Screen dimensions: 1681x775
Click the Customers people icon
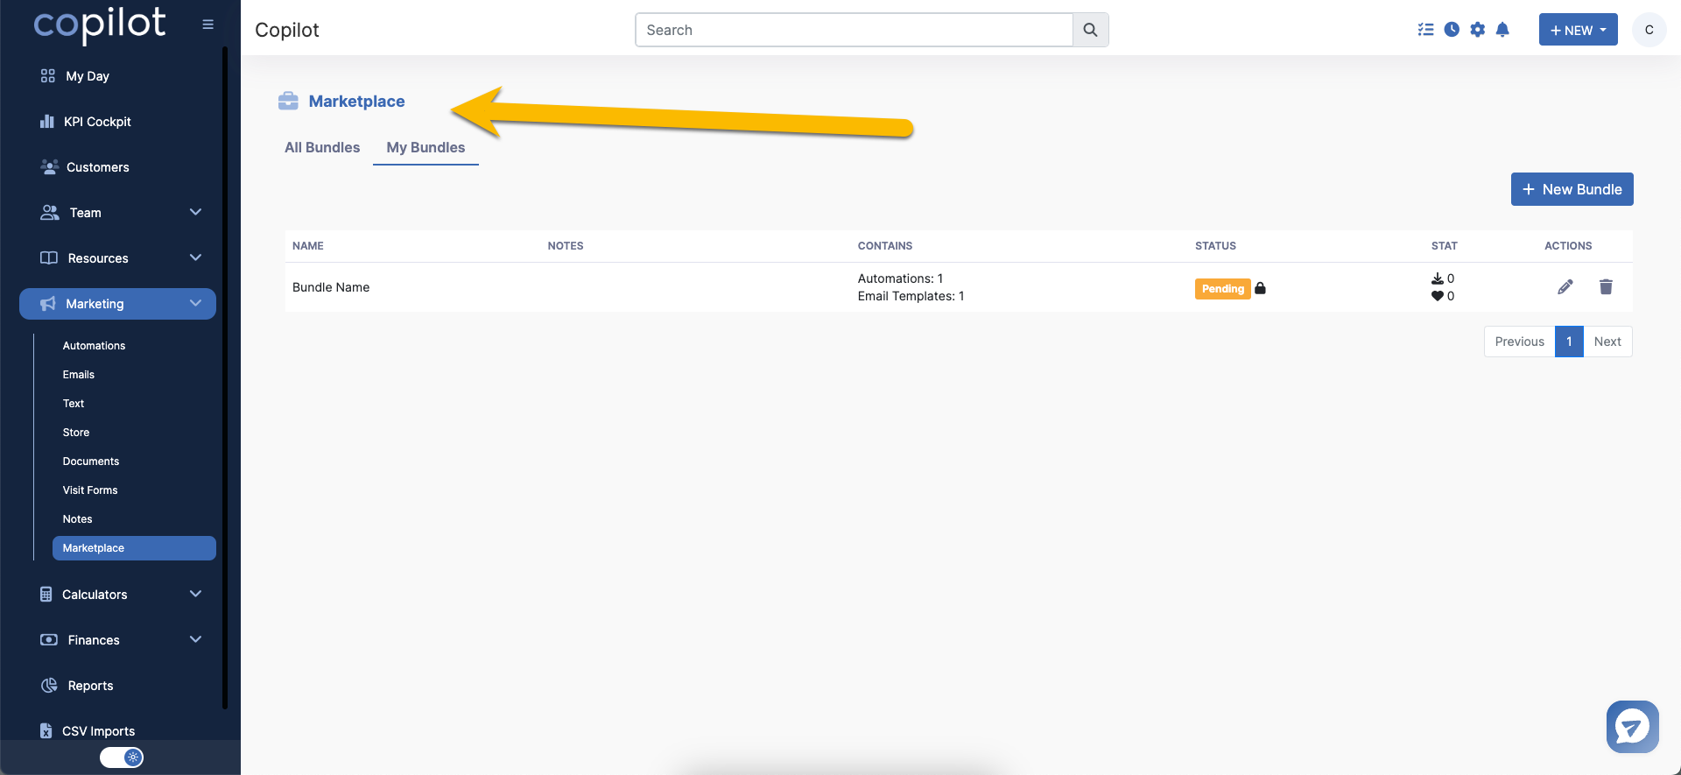tap(50, 166)
